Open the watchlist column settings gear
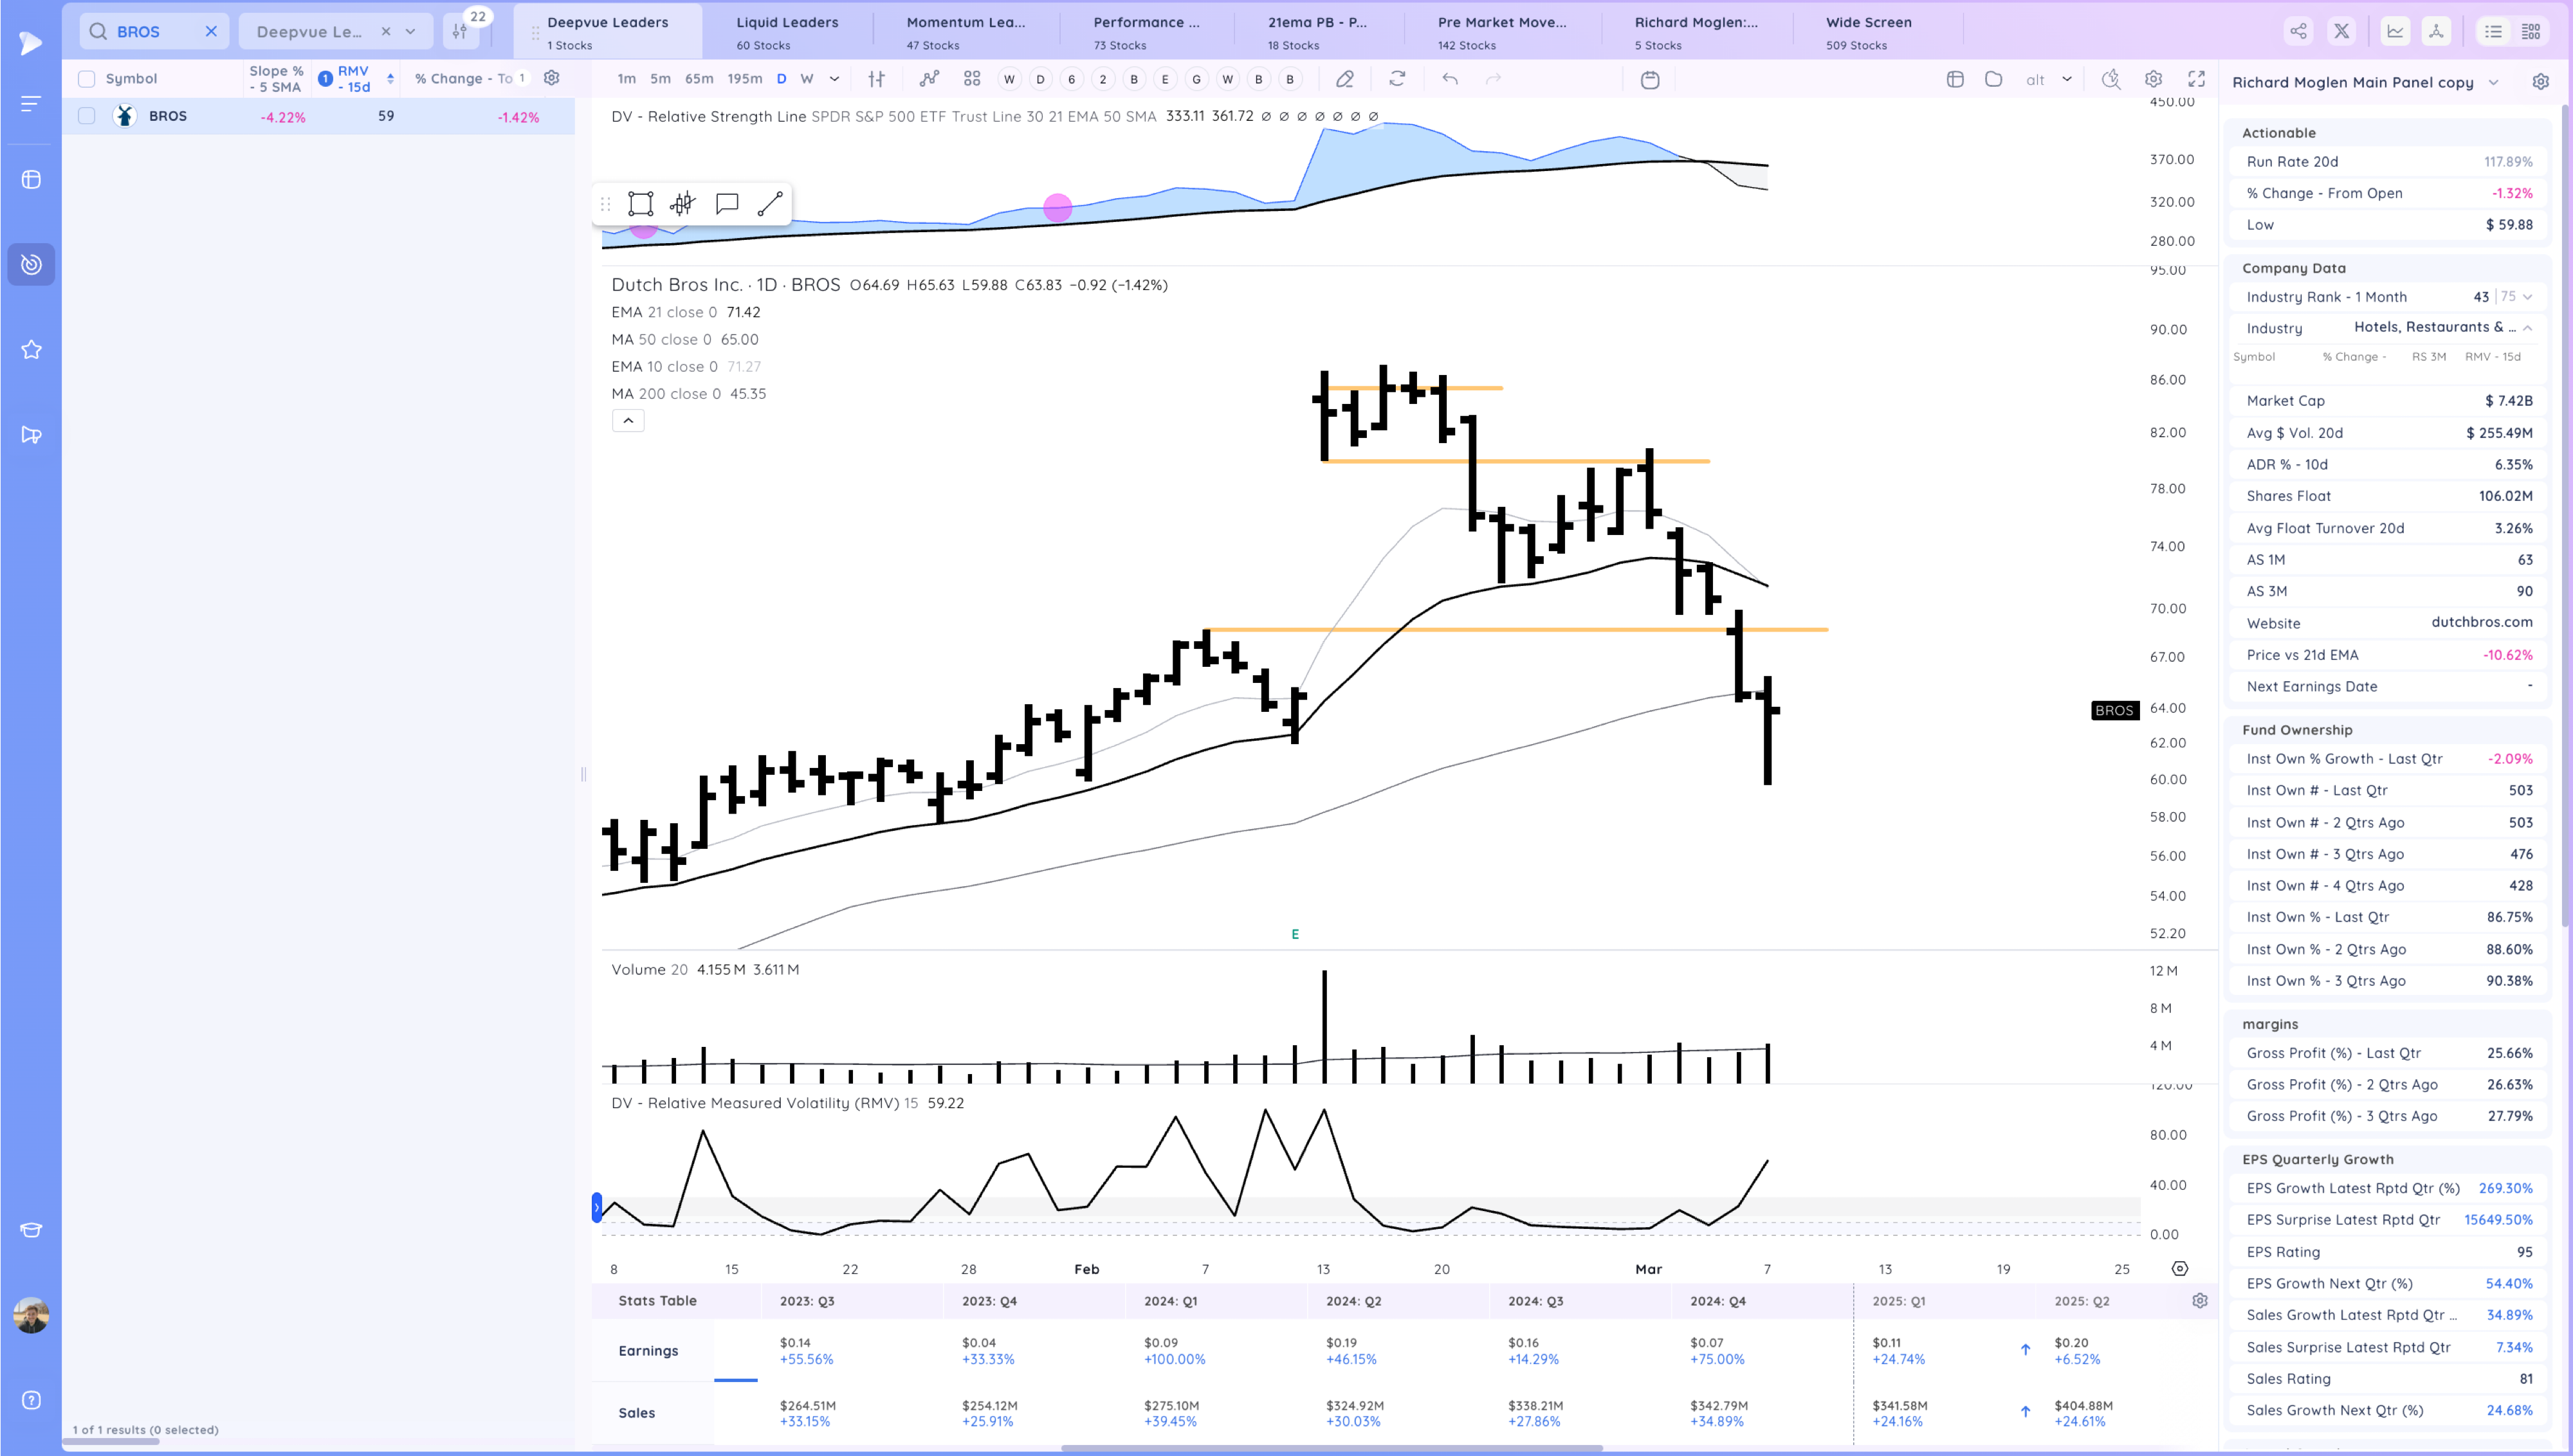This screenshot has width=2573, height=1456. point(551,77)
